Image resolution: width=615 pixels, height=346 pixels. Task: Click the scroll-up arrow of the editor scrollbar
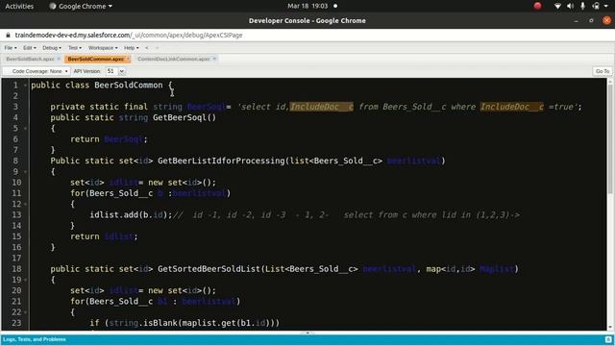[610, 81]
